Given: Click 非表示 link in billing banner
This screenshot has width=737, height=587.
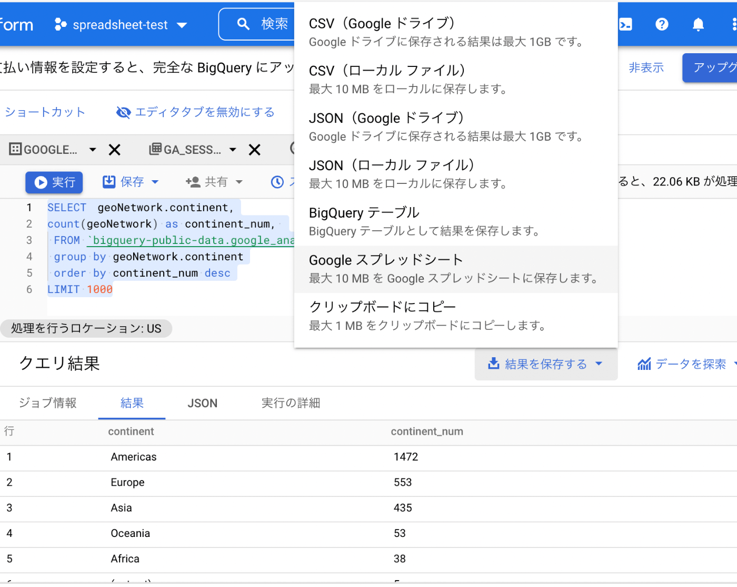Looking at the screenshot, I should pos(646,67).
